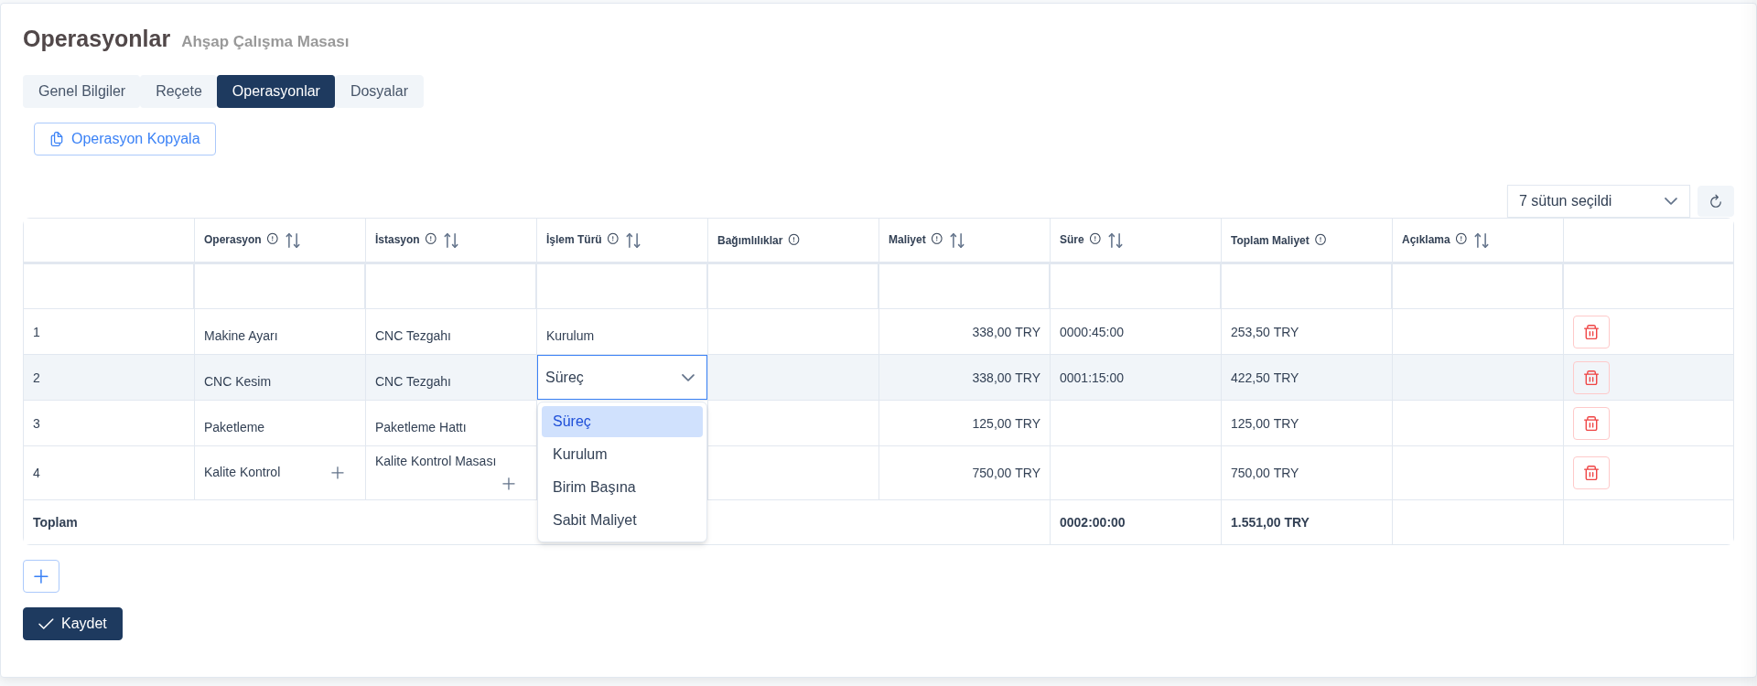Open the 7 sütun seçildi column selector
Image resolution: width=1757 pixels, height=686 pixels.
pos(1598,201)
